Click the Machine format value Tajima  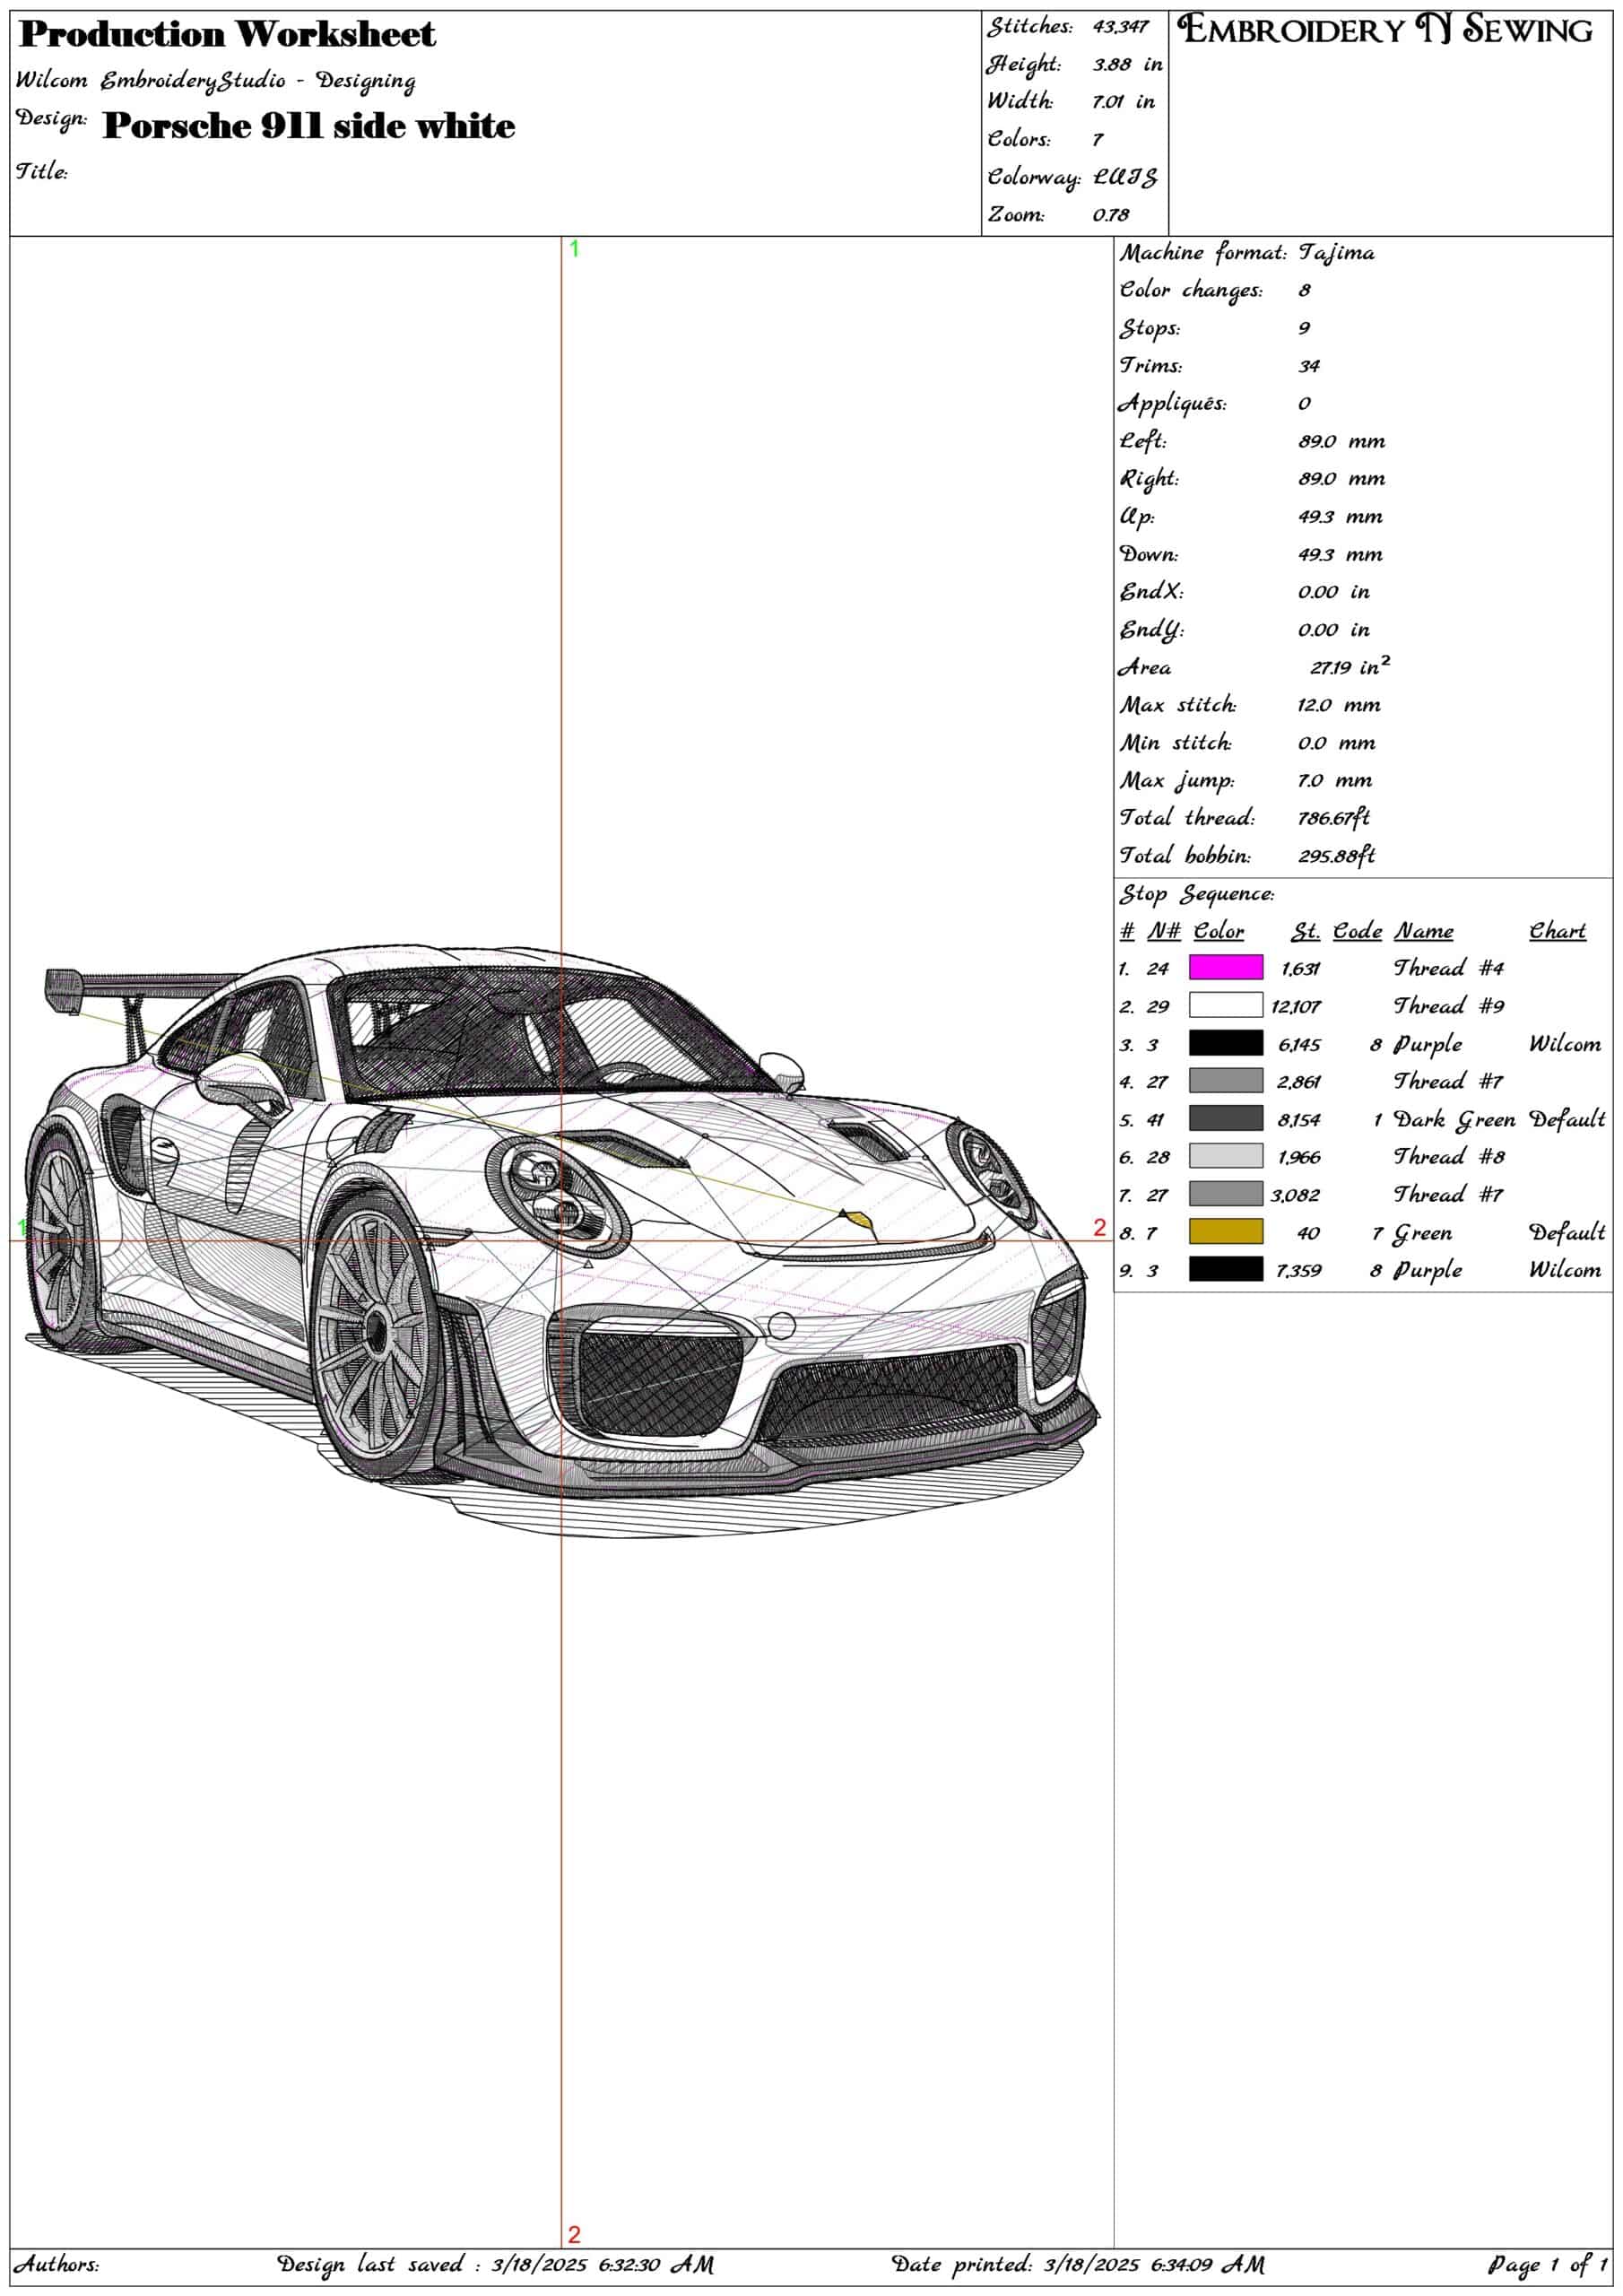pos(1336,253)
